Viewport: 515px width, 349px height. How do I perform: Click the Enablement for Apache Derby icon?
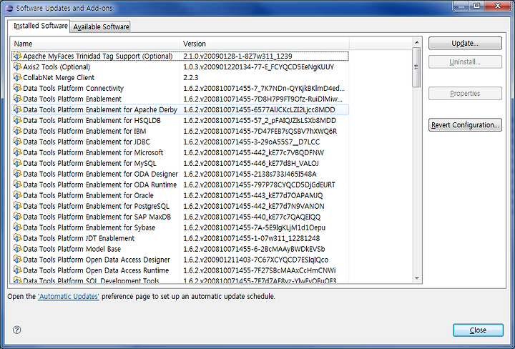(17, 109)
